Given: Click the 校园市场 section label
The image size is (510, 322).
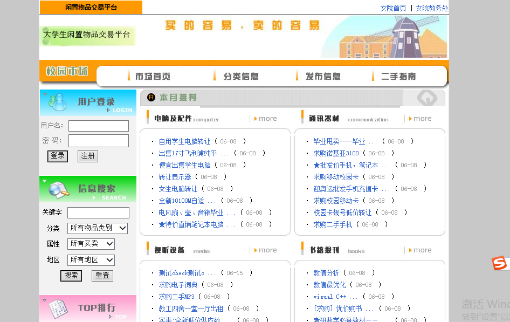Looking at the screenshot, I should (x=67, y=71).
